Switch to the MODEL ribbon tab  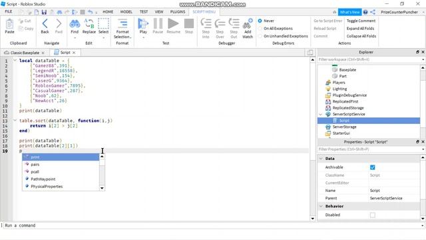coord(126,12)
